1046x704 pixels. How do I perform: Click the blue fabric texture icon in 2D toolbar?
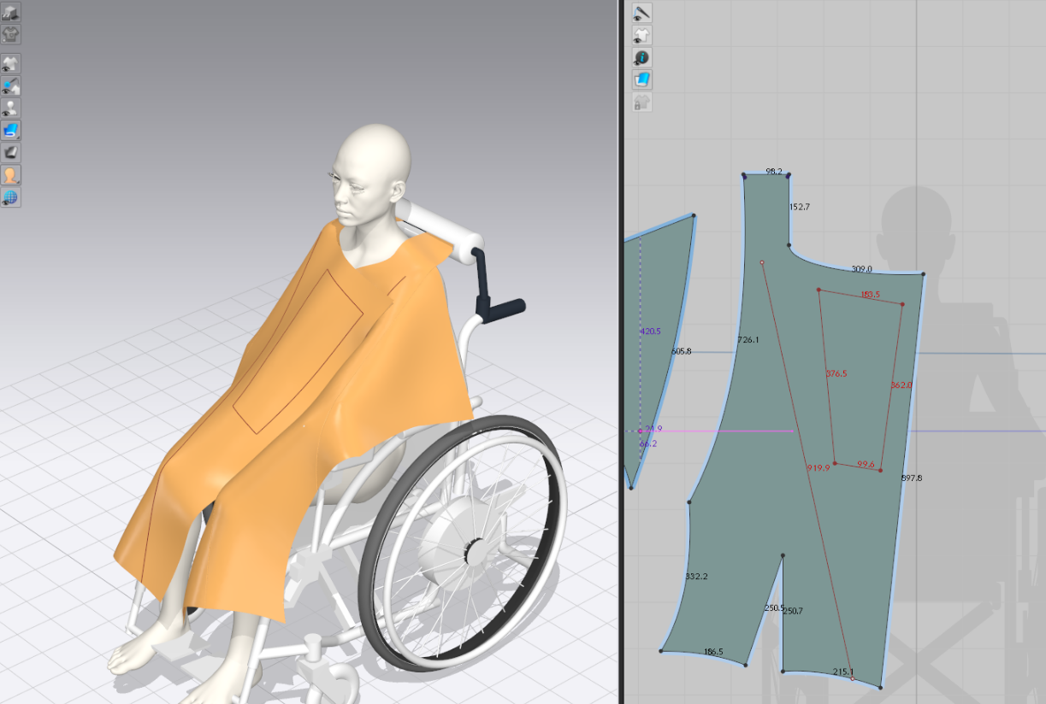641,79
